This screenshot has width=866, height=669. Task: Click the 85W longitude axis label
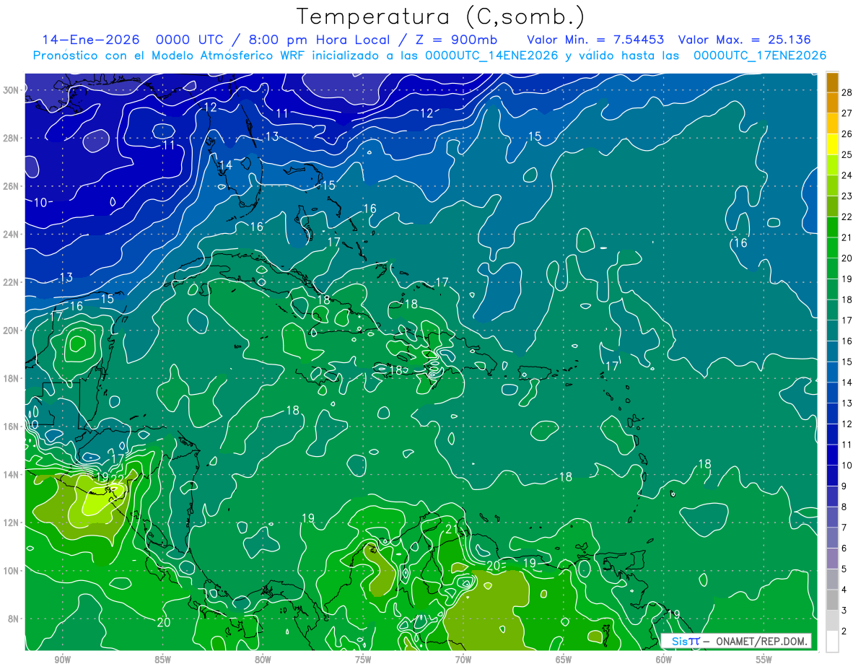[162, 659]
